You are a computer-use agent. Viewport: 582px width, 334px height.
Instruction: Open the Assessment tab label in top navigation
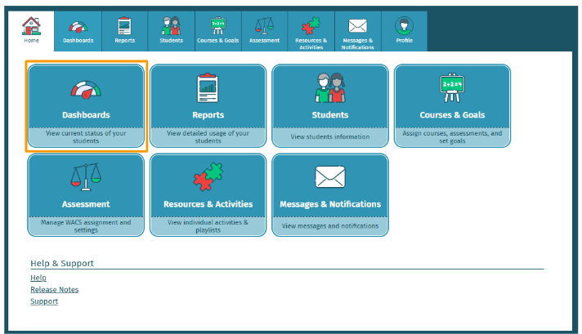pos(264,40)
